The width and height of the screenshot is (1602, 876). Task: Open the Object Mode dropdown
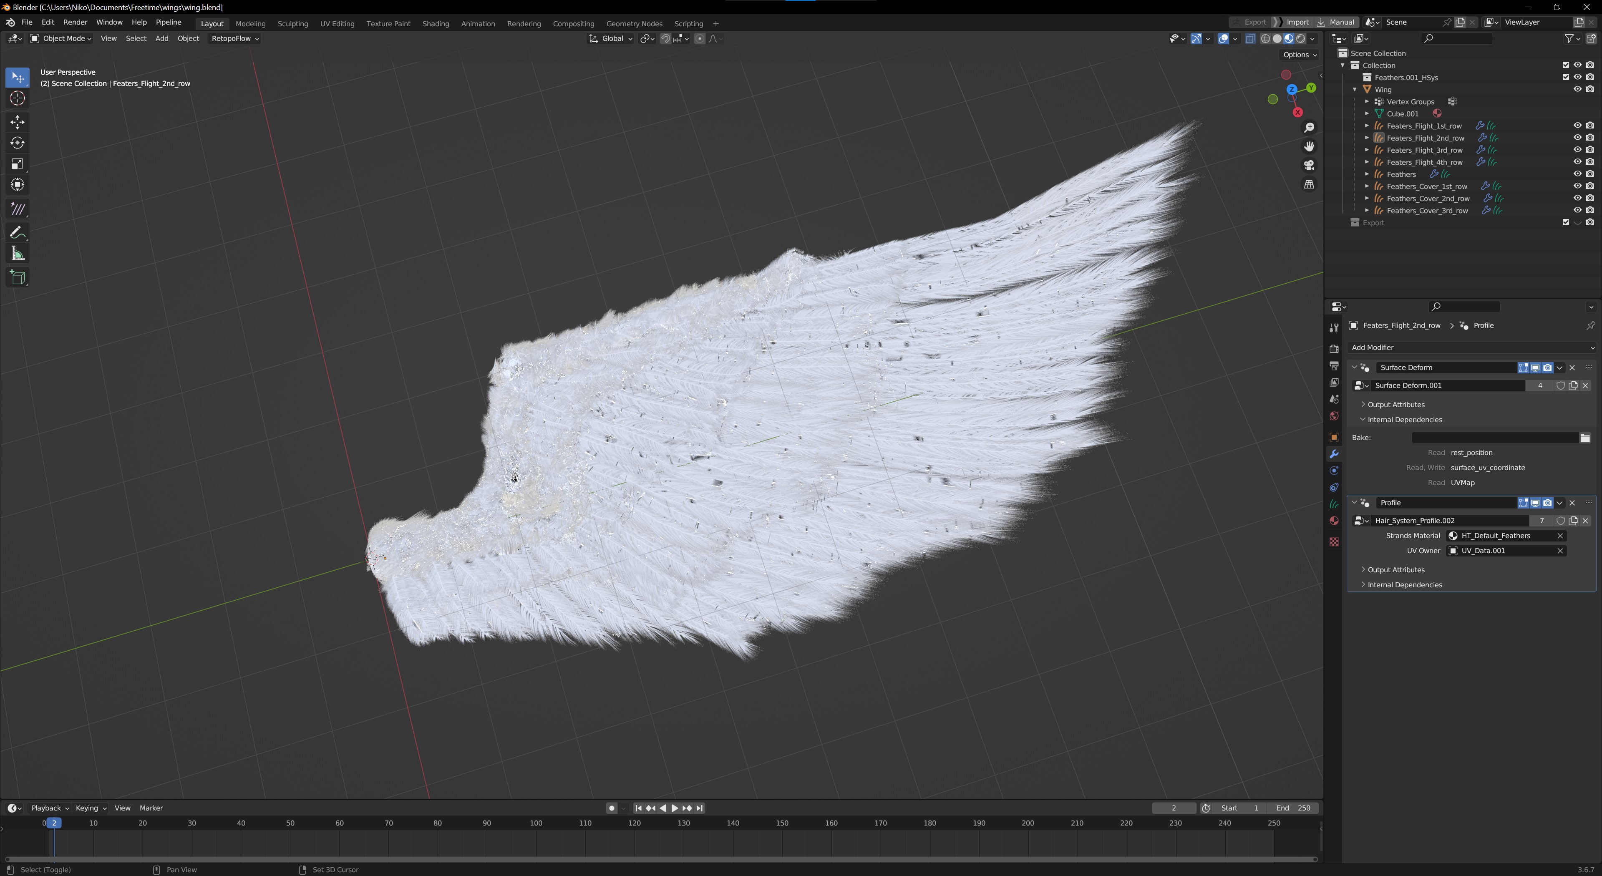pos(61,38)
